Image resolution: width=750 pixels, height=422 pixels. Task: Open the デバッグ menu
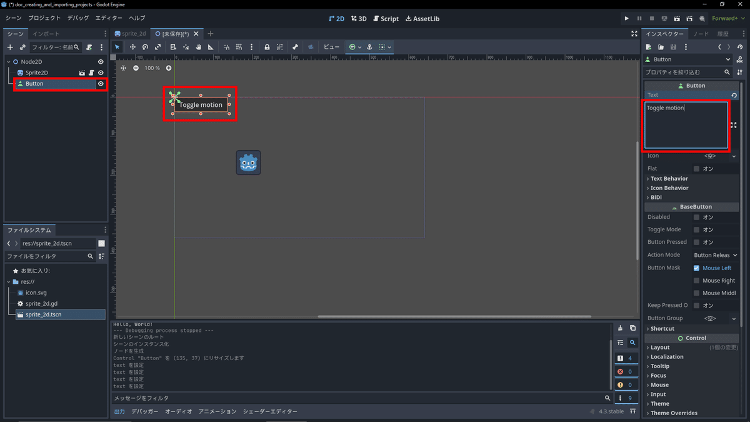point(78,19)
